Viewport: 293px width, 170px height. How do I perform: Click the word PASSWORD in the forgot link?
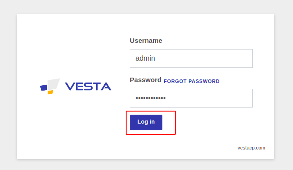(204, 81)
